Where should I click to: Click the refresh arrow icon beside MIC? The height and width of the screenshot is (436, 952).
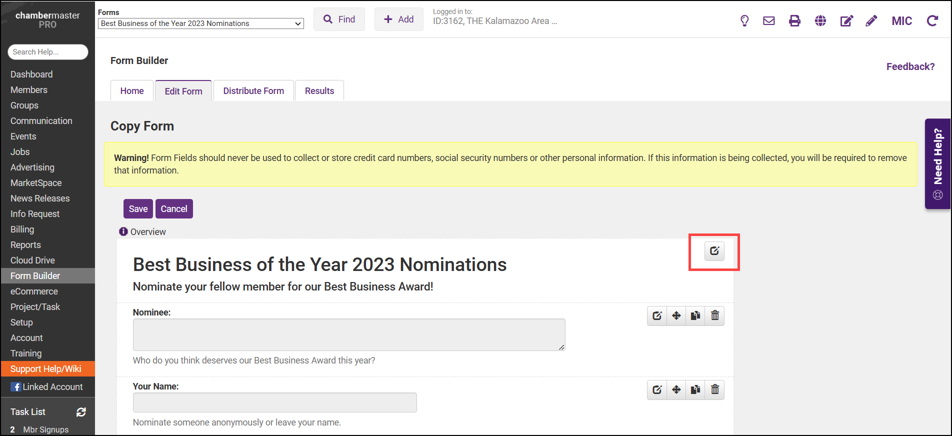[932, 20]
